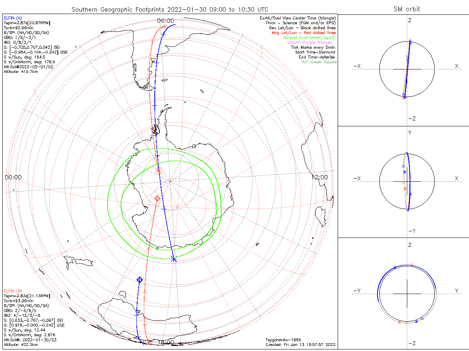Click the red diamond start marker on map
Image resolution: width=469 pixels, height=351 pixels.
[x=157, y=199]
